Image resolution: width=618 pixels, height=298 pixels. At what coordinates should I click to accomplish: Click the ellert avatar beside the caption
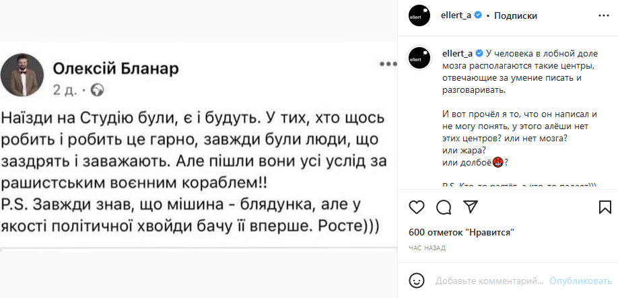click(419, 57)
